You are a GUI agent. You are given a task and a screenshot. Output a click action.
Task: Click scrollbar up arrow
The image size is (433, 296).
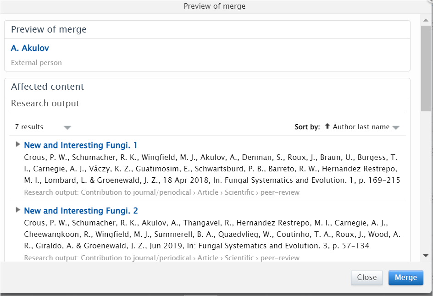click(x=426, y=19)
